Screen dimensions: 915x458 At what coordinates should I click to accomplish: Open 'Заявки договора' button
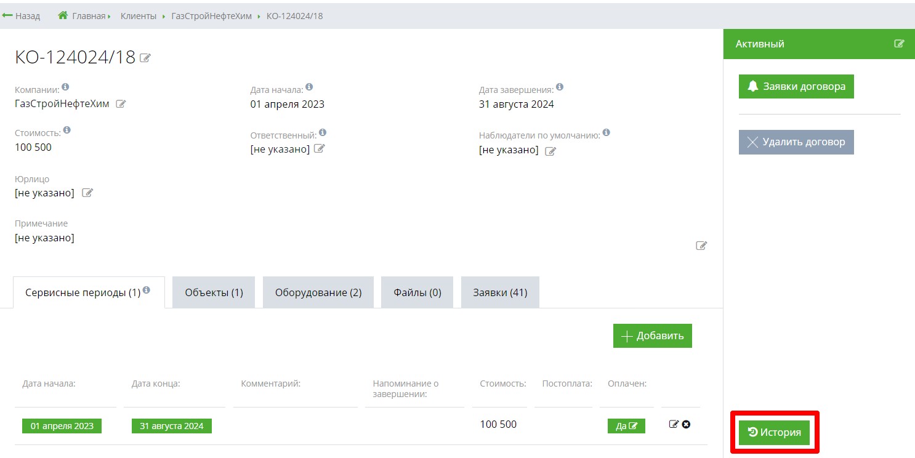pos(796,86)
